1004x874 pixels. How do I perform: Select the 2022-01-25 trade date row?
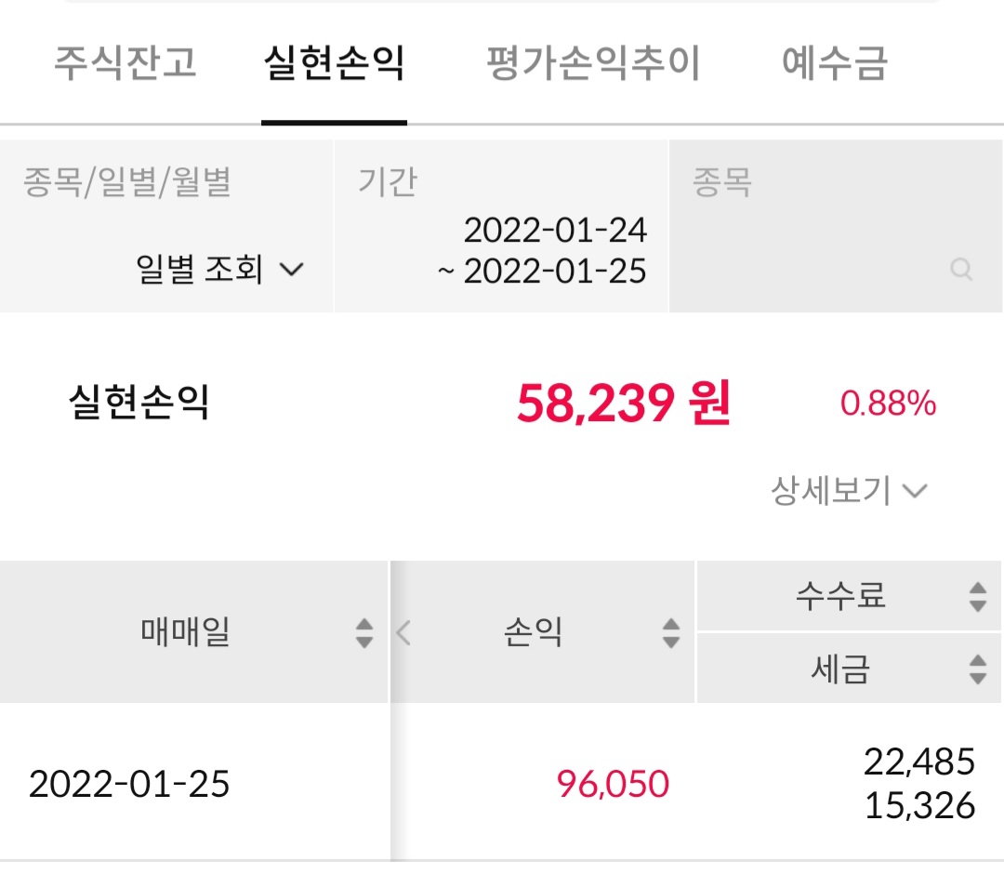point(129,784)
